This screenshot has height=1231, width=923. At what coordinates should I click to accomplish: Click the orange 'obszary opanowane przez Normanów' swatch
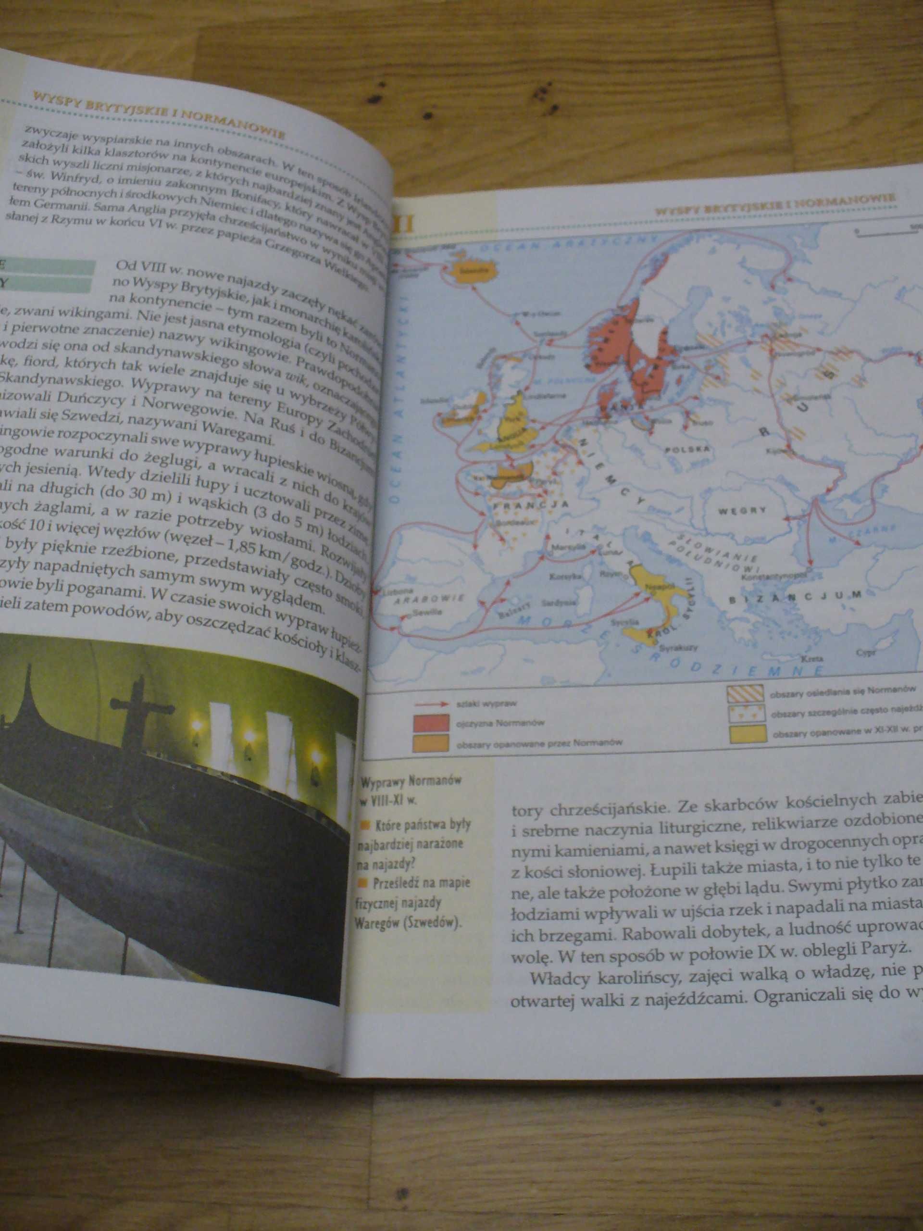point(431,744)
